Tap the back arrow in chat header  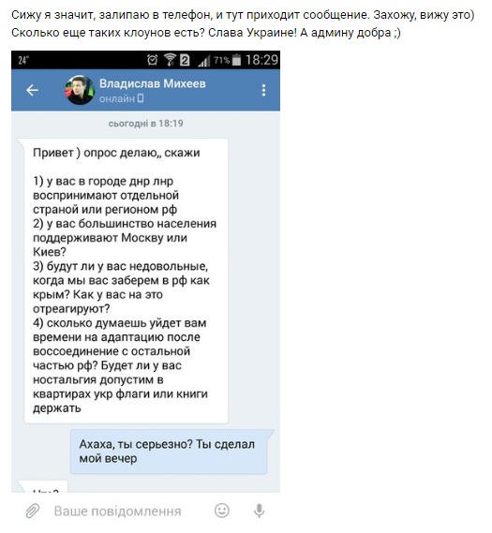point(32,90)
